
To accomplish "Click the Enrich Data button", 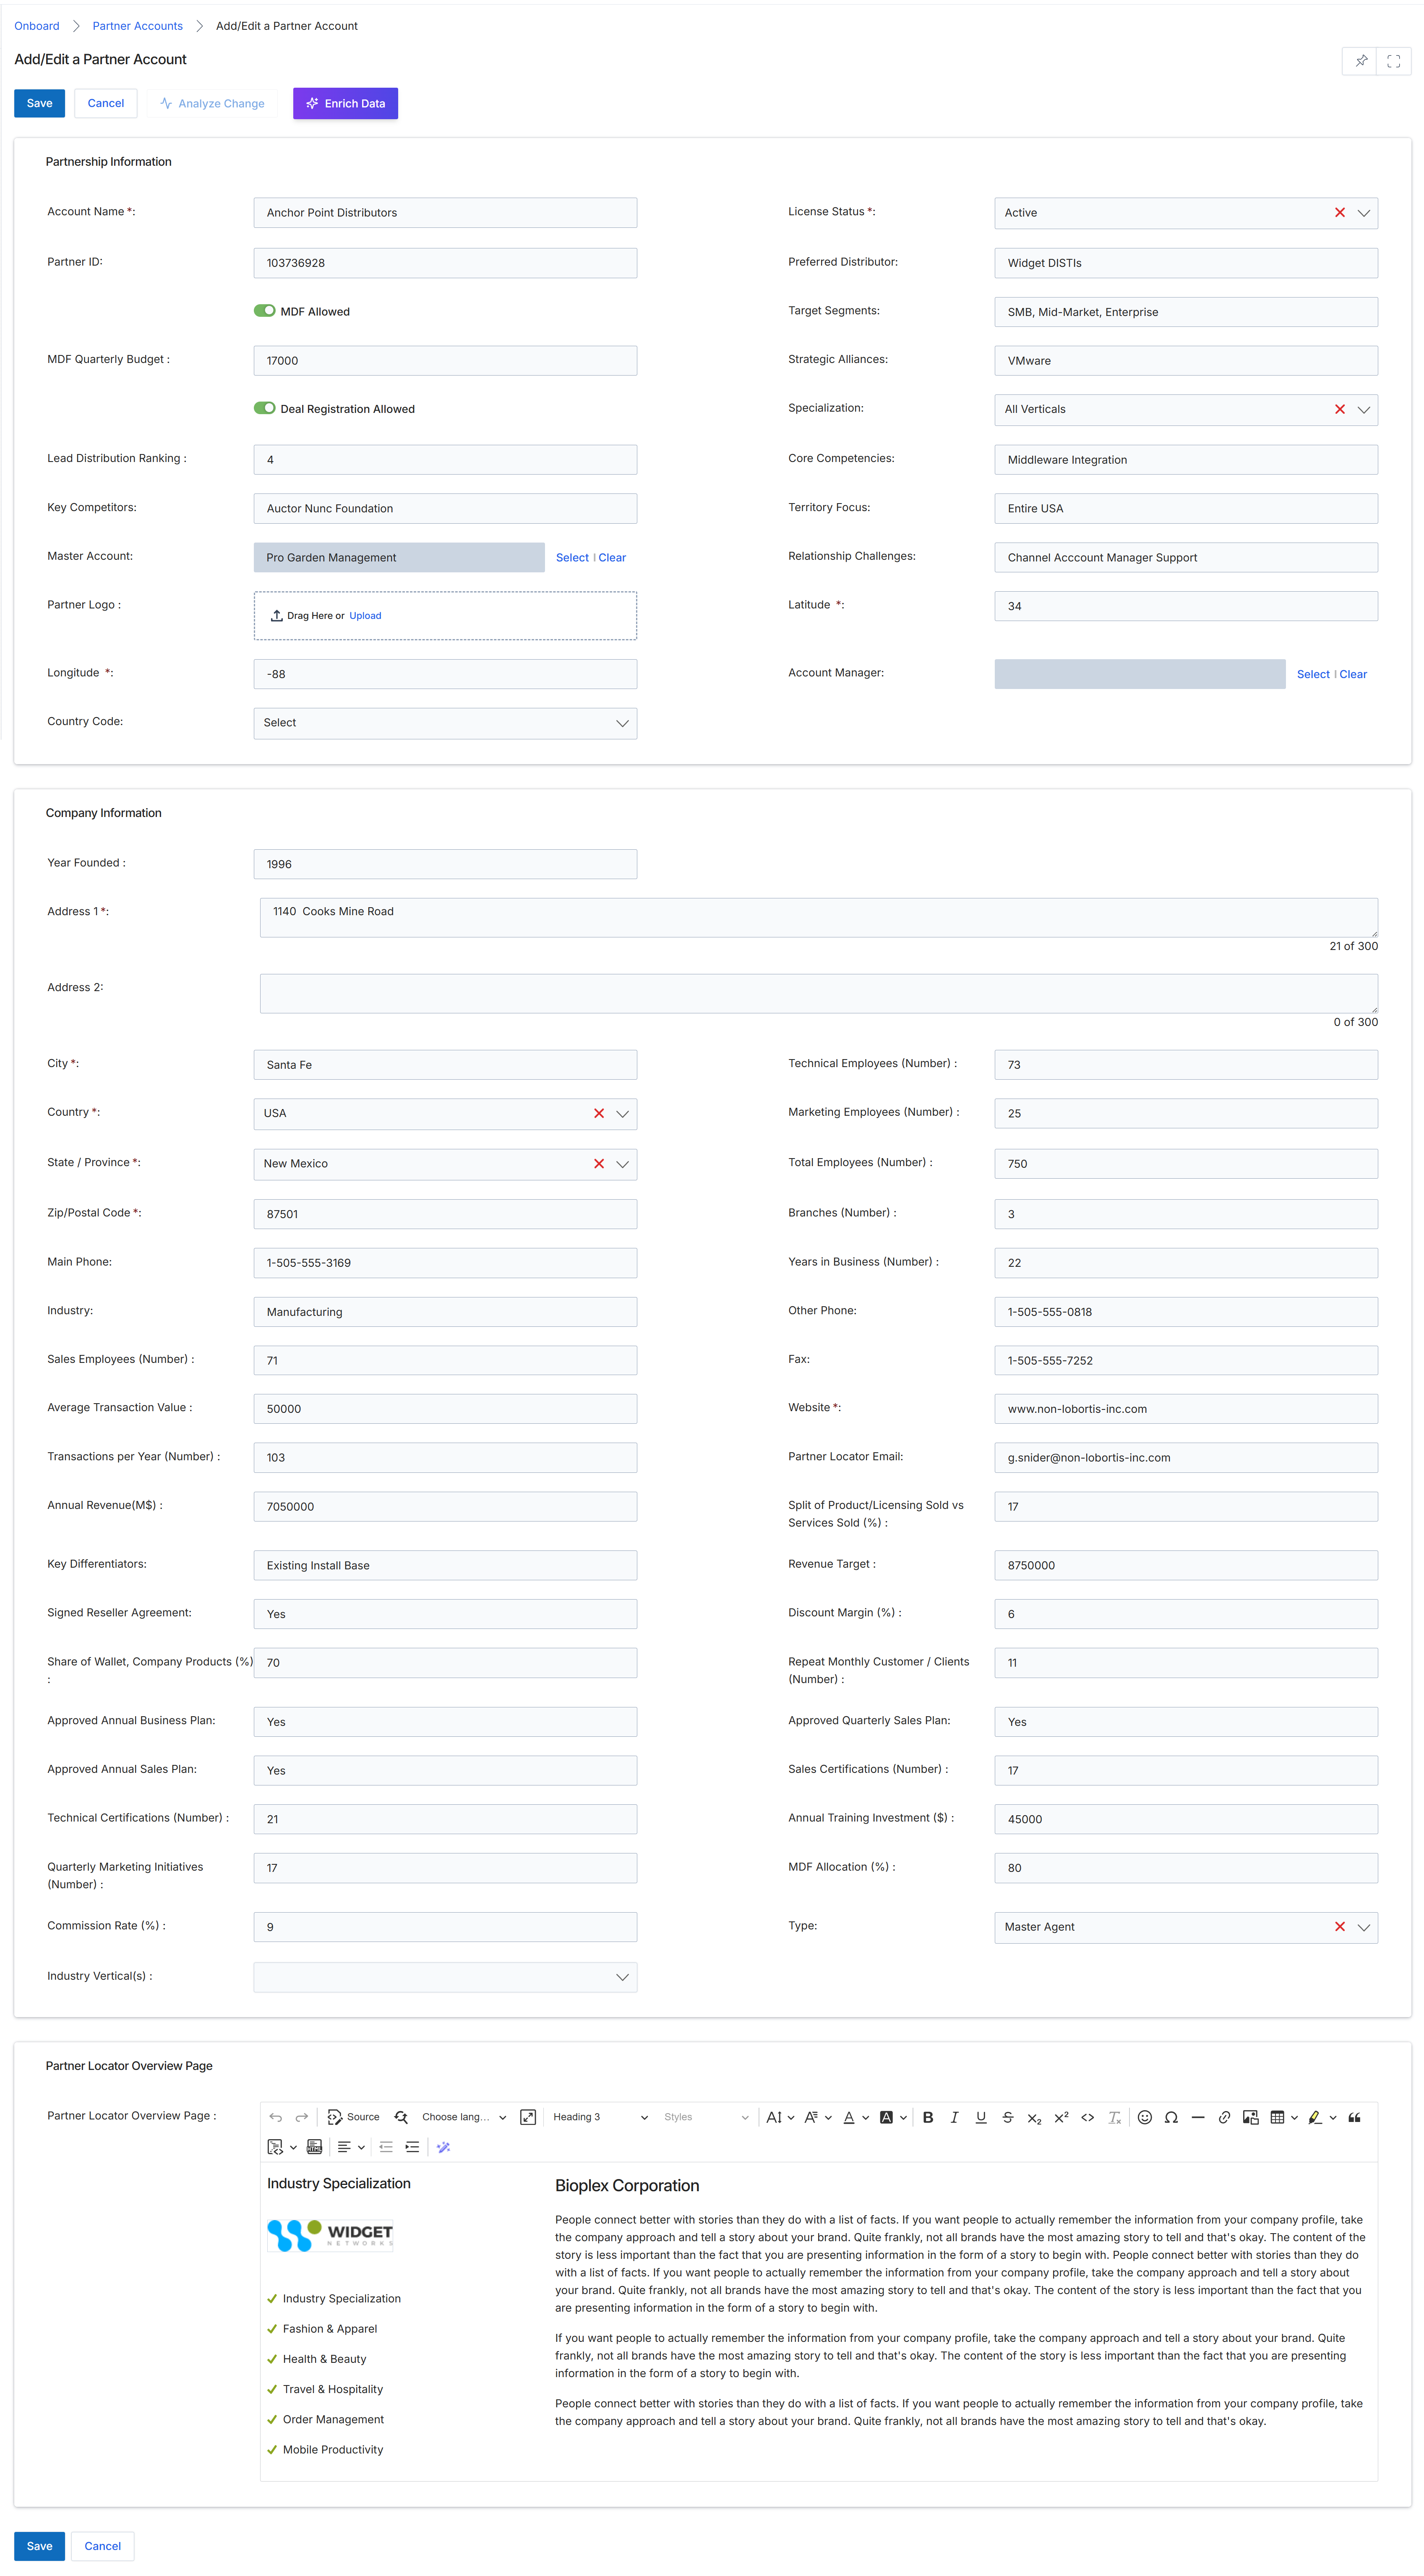I will [345, 103].
